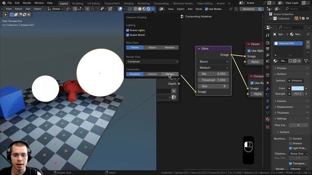
Task: Duplicate the material with new-copy icon
Action: (294, 61)
